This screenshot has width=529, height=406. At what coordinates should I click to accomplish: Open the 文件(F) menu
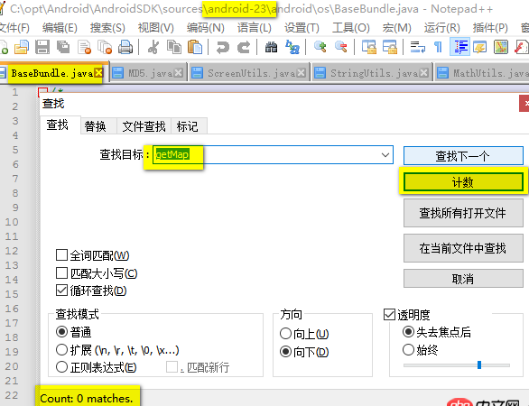[14, 27]
